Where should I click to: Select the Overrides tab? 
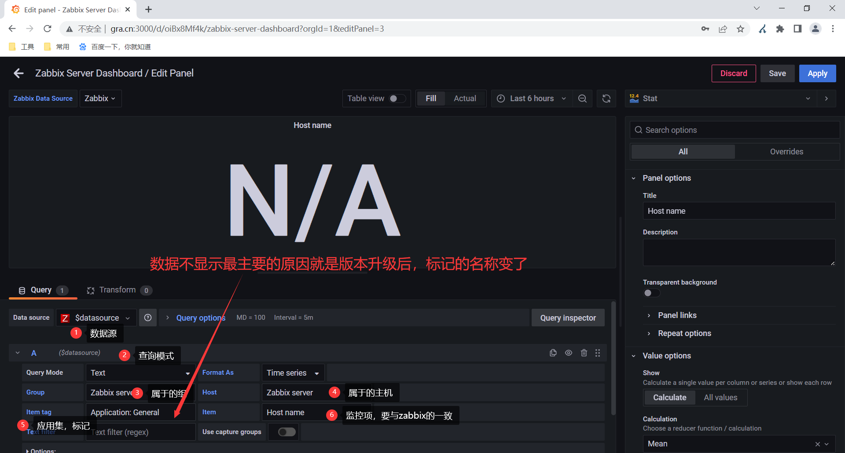[x=786, y=152]
